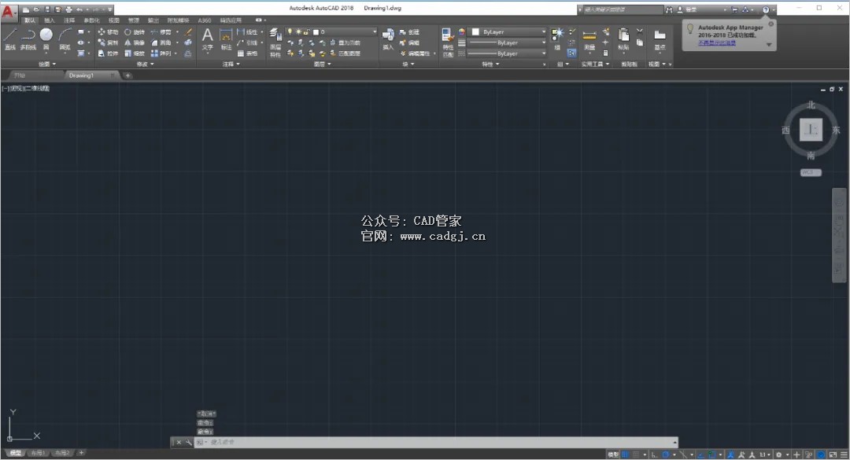Choose the Rotate (旋转) tool

coord(135,32)
